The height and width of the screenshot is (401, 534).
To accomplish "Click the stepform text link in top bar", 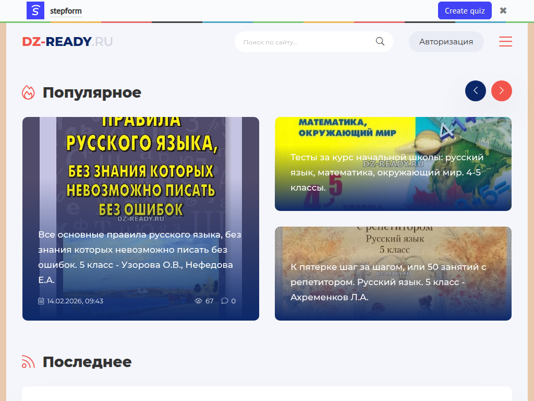I will point(65,10).
